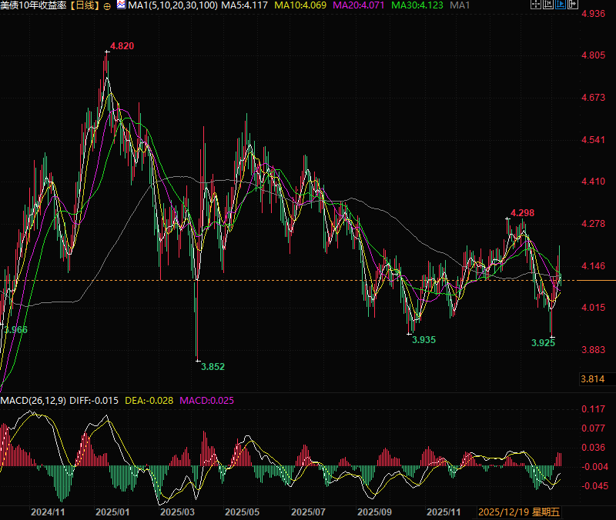Open MA1(5,10,20,30,100) indicator settings

[x=172, y=6]
